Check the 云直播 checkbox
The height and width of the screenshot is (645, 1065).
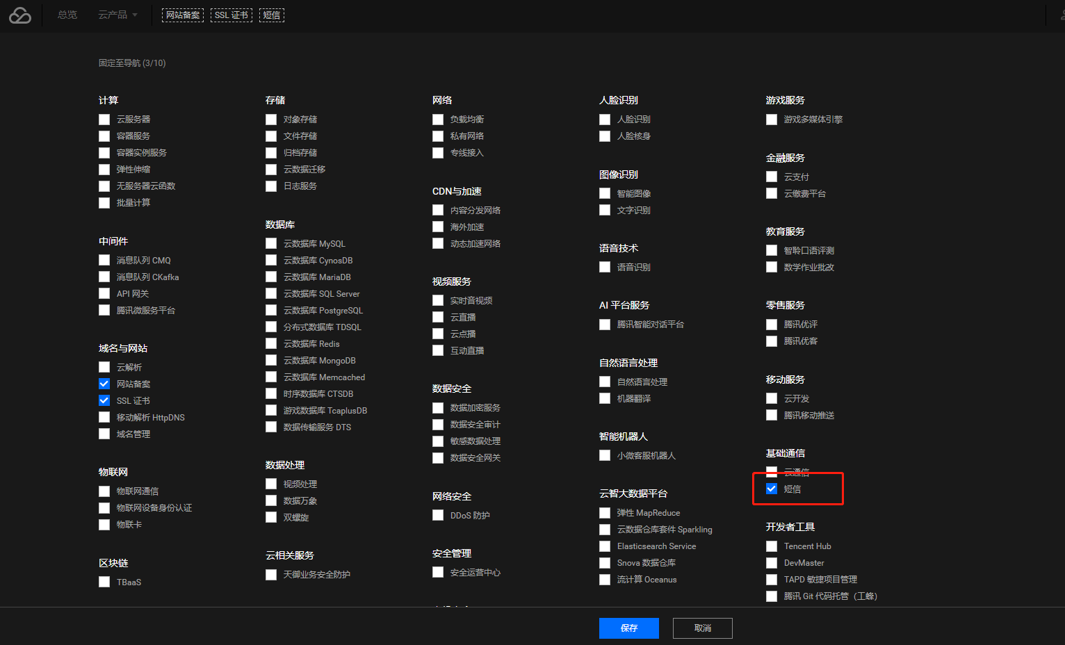pyautogui.click(x=438, y=317)
